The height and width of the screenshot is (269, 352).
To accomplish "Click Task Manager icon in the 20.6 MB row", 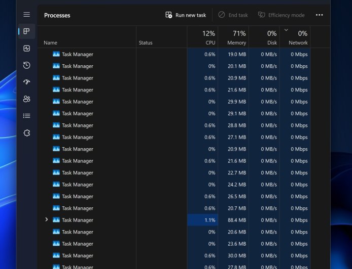I will coord(56,232).
